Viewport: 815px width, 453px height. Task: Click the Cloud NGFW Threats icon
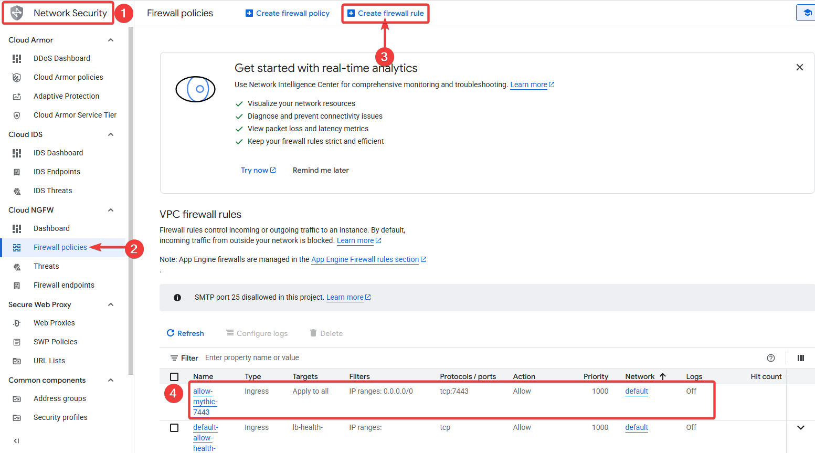[x=17, y=266]
